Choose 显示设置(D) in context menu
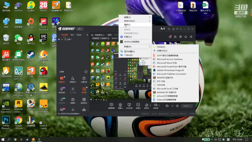The width and height of the screenshot is (252, 142). click(135, 51)
